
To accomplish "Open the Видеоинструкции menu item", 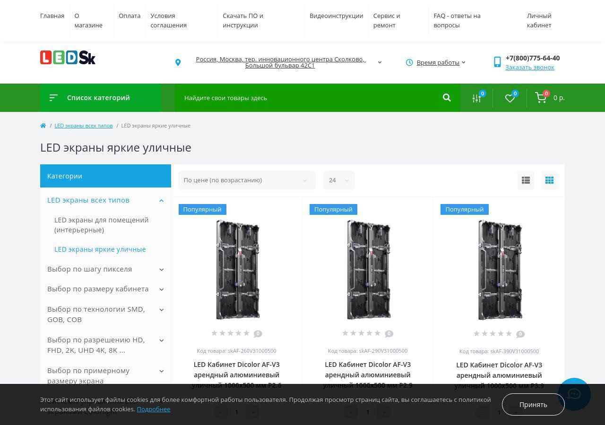I will 337,16.
